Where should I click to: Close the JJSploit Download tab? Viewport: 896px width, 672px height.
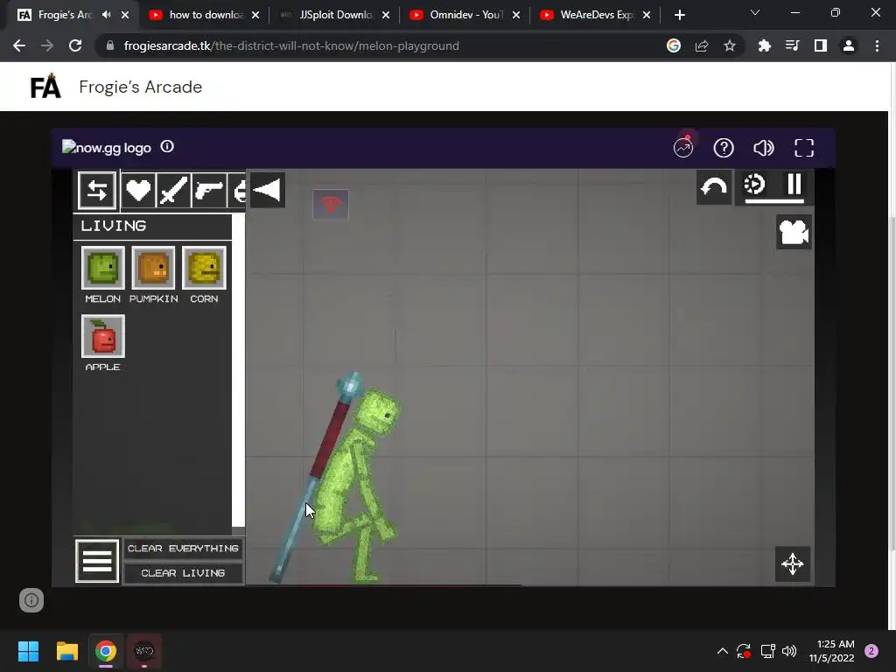386,15
